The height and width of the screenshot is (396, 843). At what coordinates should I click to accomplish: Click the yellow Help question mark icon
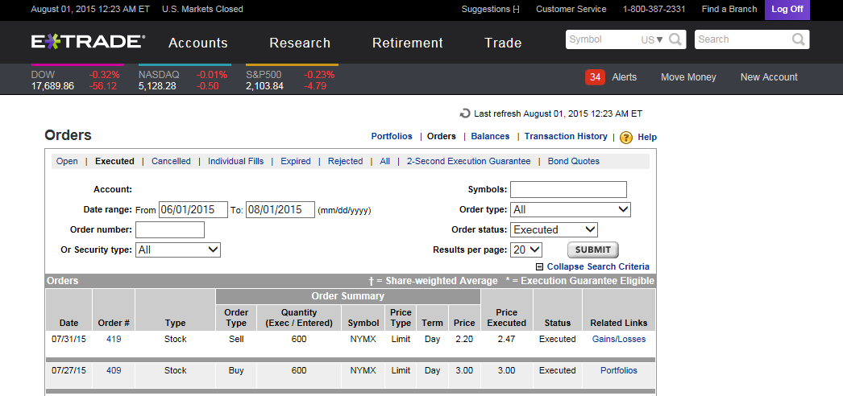[626, 138]
